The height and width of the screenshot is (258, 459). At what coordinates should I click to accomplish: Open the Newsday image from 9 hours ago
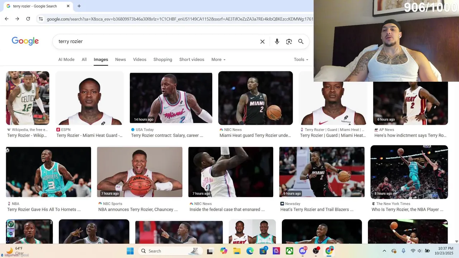(x=322, y=172)
